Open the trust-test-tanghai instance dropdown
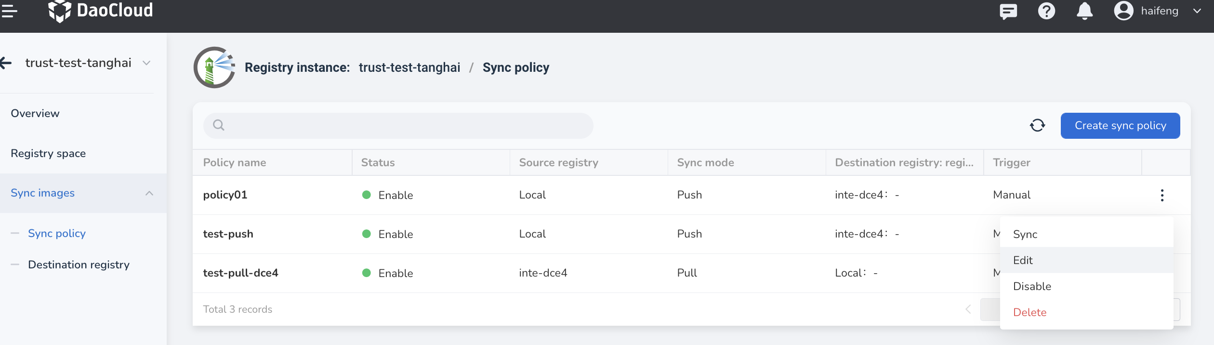Screen dimensions: 1214x345 [x=147, y=63]
